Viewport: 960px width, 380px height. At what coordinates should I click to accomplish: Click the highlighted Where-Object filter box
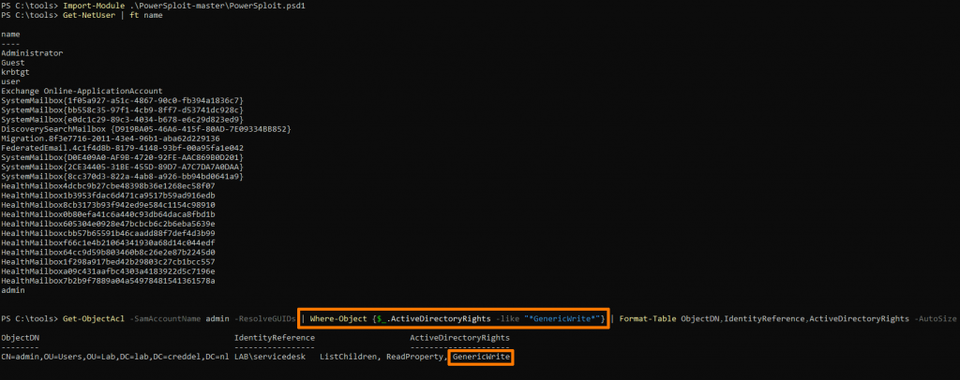point(454,319)
